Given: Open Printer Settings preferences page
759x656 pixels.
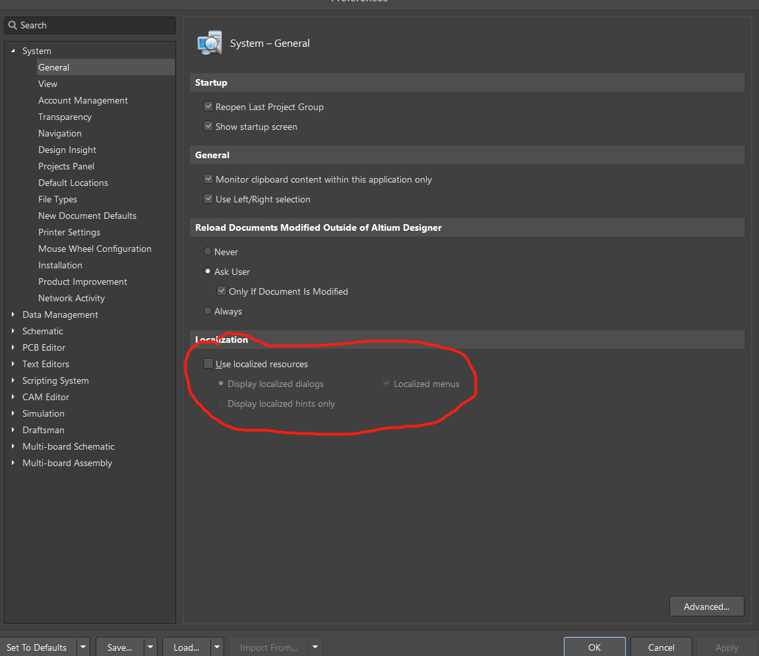Looking at the screenshot, I should click(69, 232).
